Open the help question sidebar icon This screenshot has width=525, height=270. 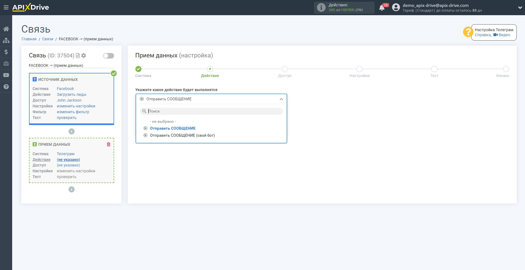(x=6, y=87)
